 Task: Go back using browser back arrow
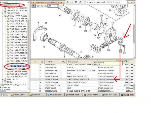68,2
